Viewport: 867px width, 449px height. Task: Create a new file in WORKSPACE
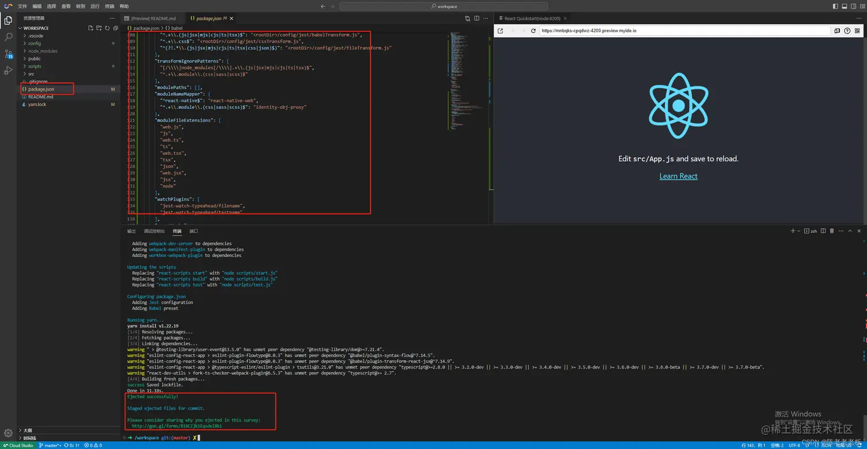click(x=91, y=28)
